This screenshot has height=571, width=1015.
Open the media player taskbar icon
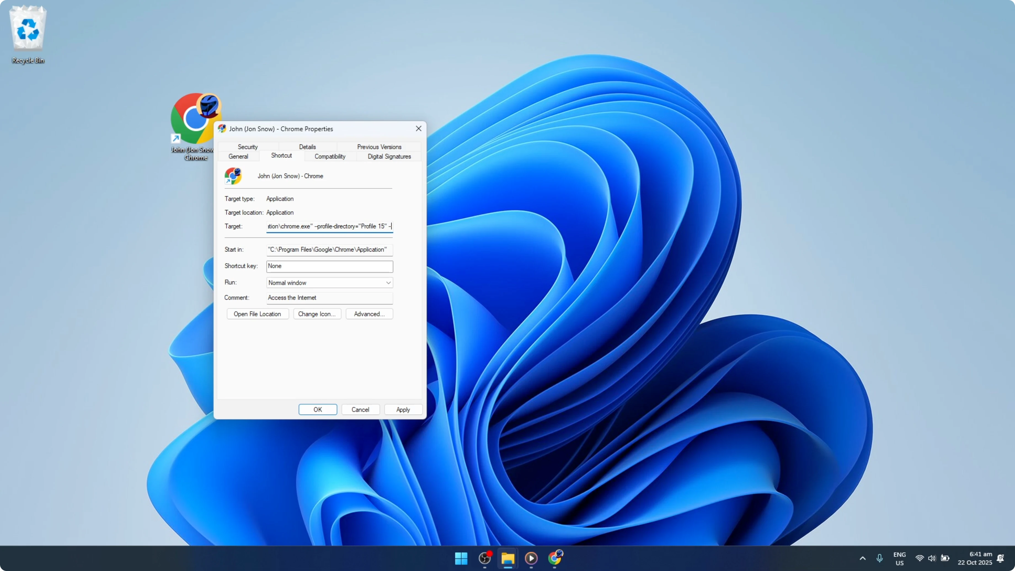531,558
